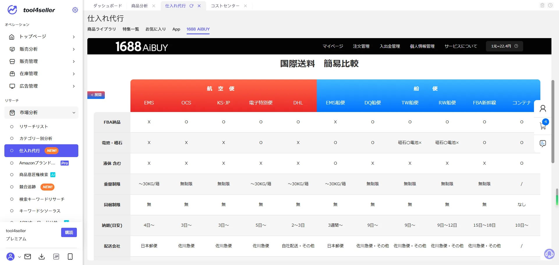Click the 購読 subscribe button
The height and width of the screenshot is (265, 559).
(x=69, y=232)
